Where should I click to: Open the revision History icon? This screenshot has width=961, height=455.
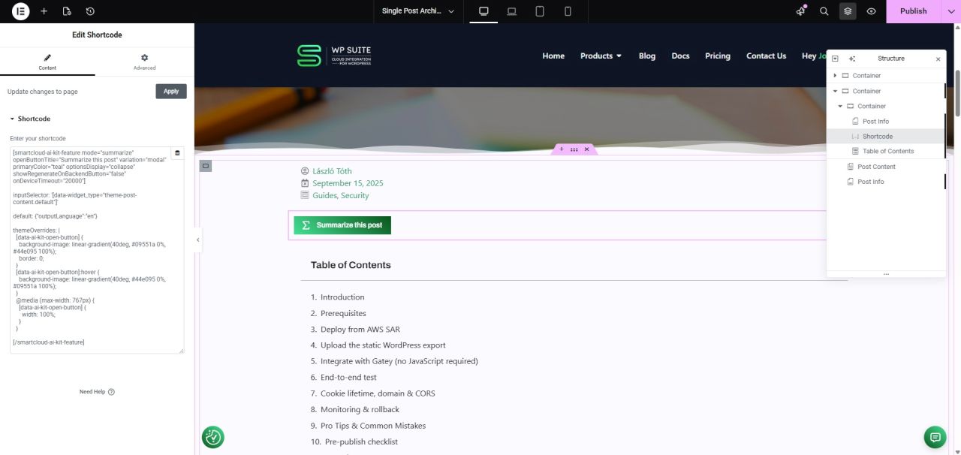pos(90,11)
